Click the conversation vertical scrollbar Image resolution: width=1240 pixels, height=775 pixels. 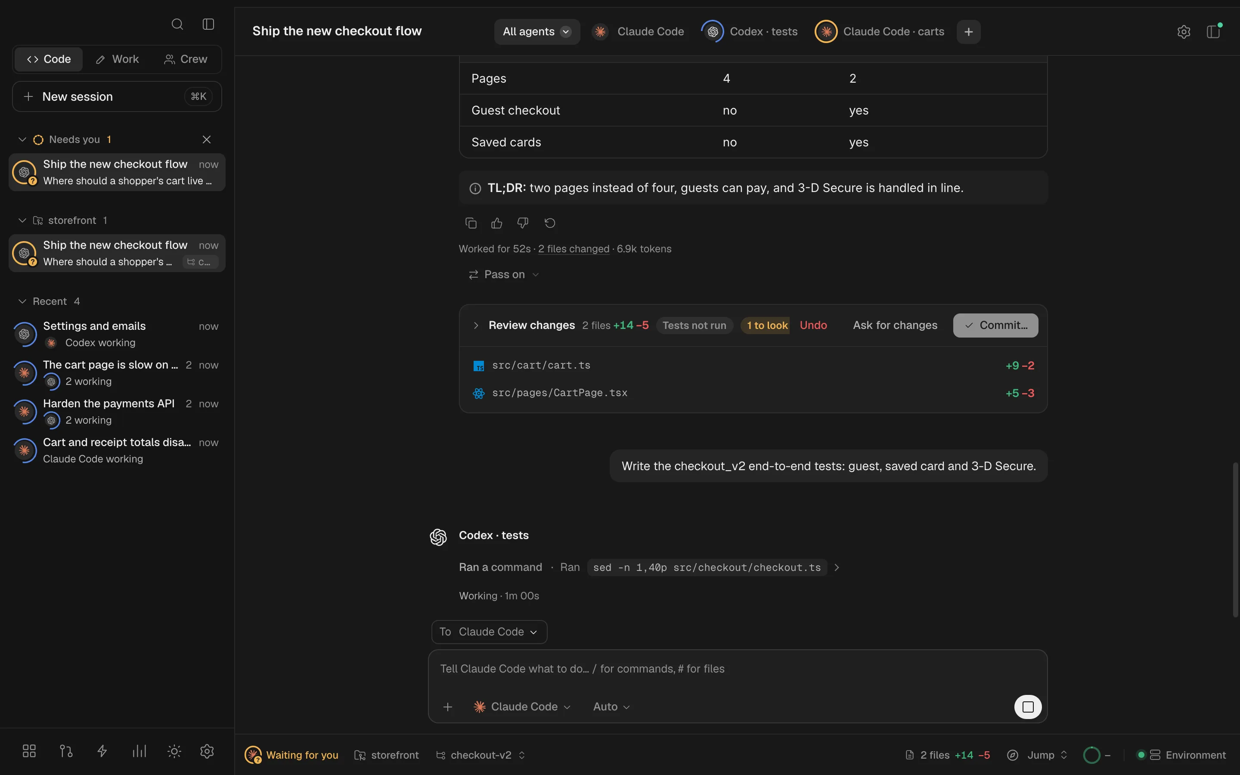pyautogui.click(x=1235, y=539)
